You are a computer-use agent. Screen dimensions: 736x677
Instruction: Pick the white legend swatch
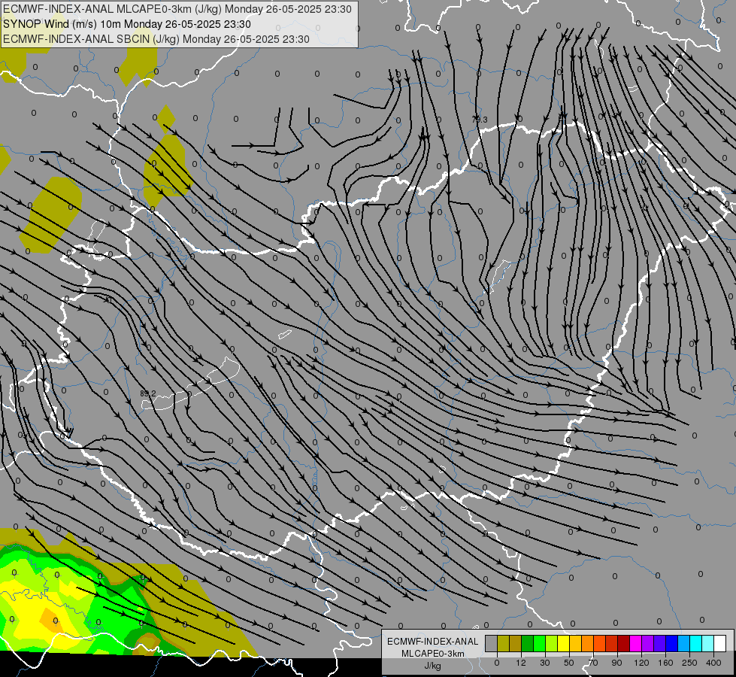(x=720, y=643)
